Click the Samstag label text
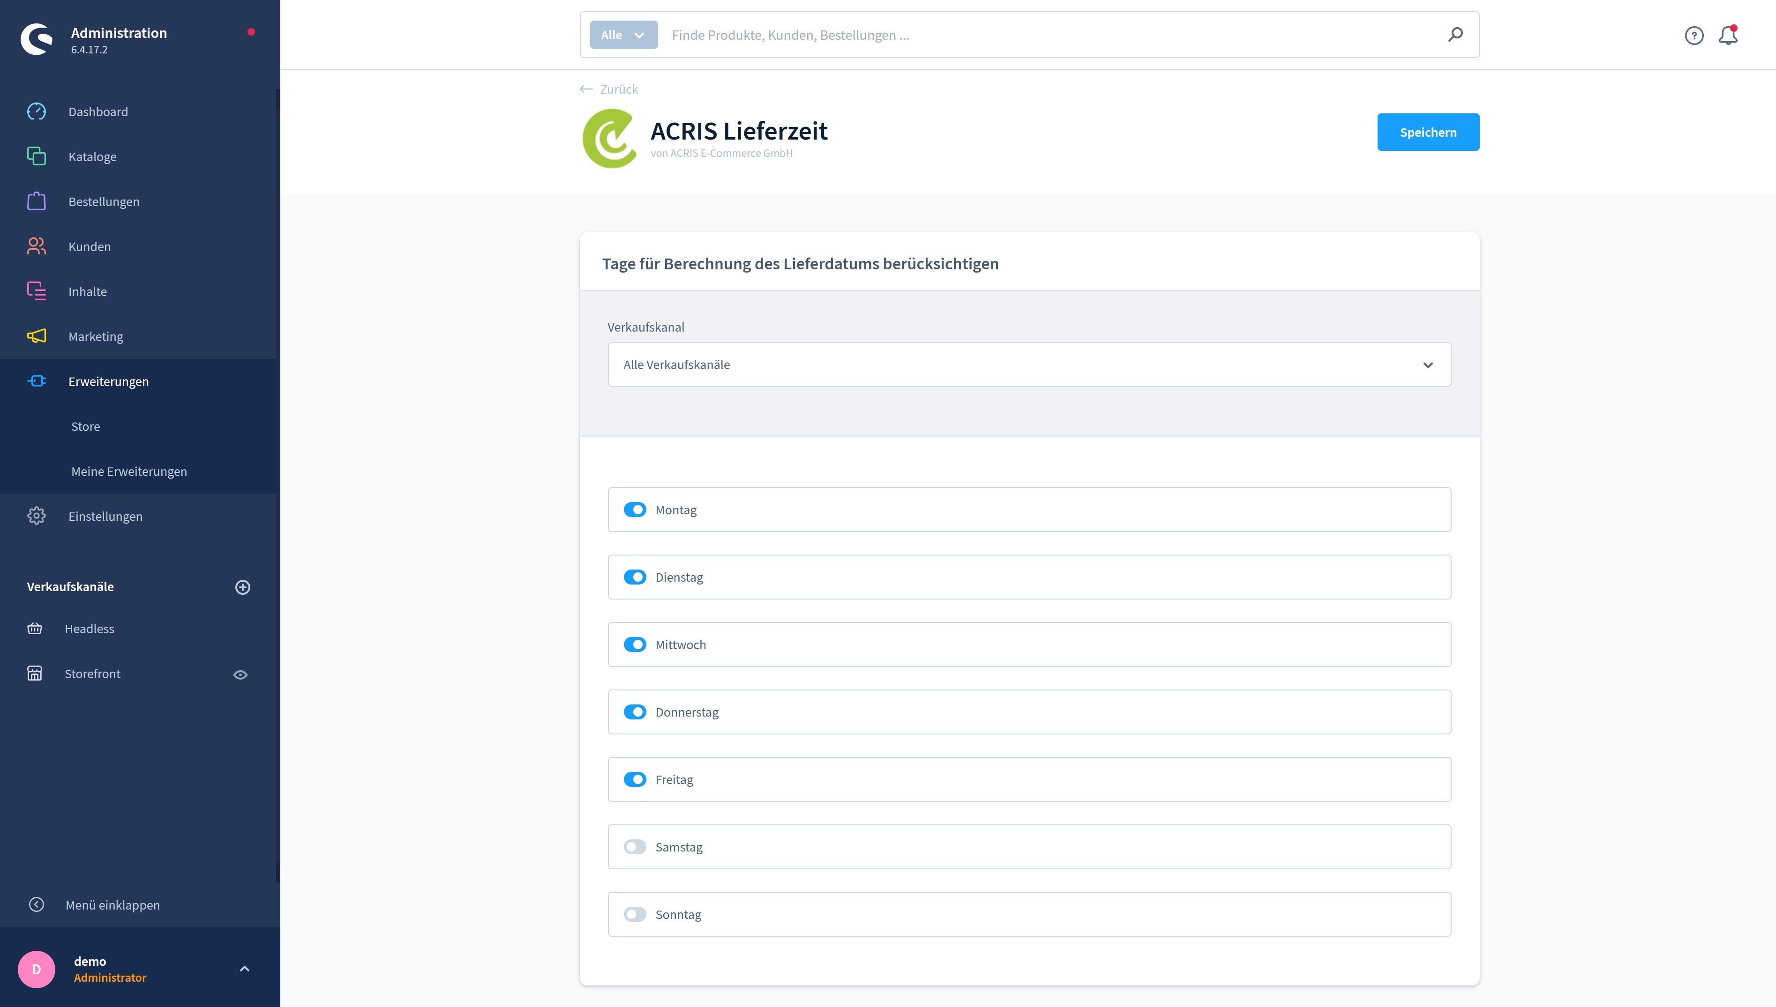This screenshot has height=1007, width=1776. click(x=678, y=846)
